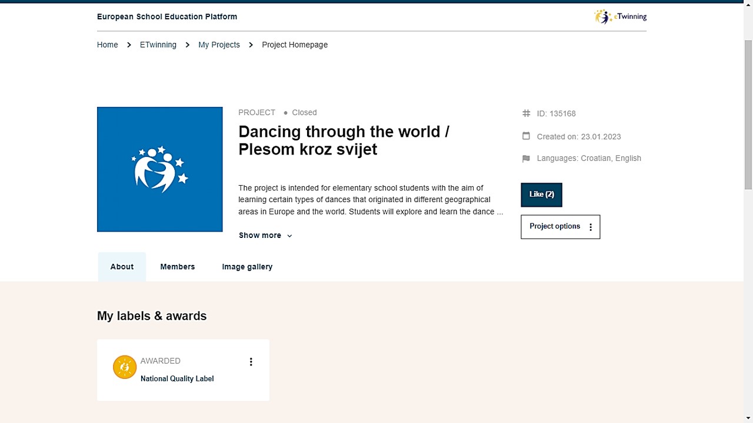Image resolution: width=753 pixels, height=423 pixels.
Task: Click the National Quality Label badge icon
Action: click(x=125, y=367)
